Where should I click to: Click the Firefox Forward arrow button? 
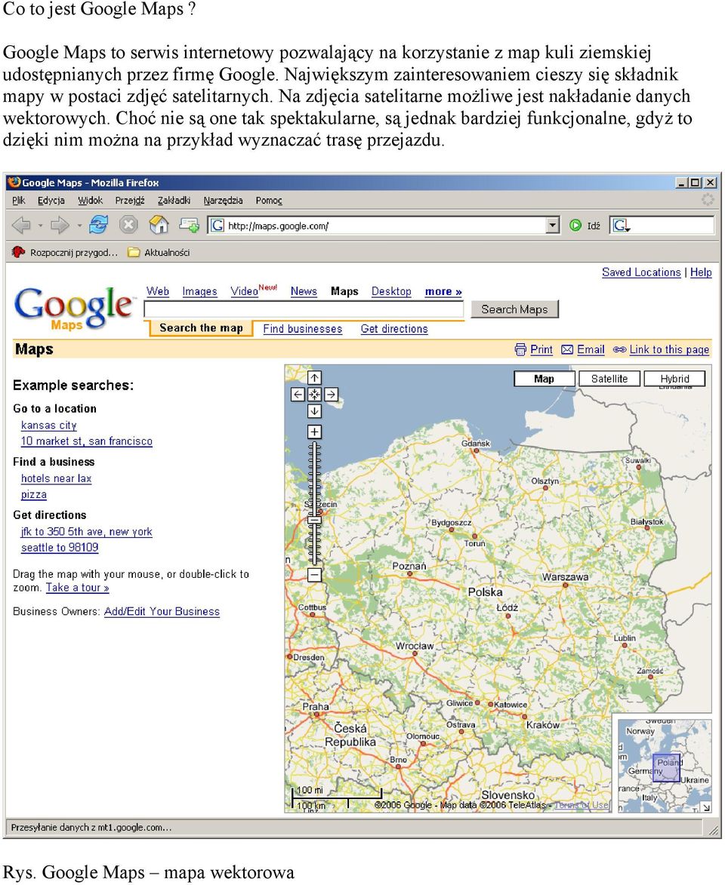[x=60, y=226]
